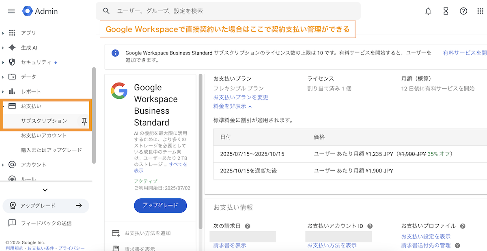Pin the サブスクリプション menu item

[x=84, y=121]
